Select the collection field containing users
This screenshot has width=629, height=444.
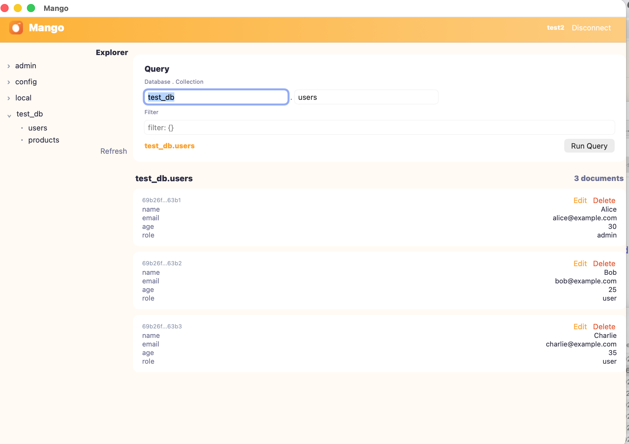click(366, 97)
